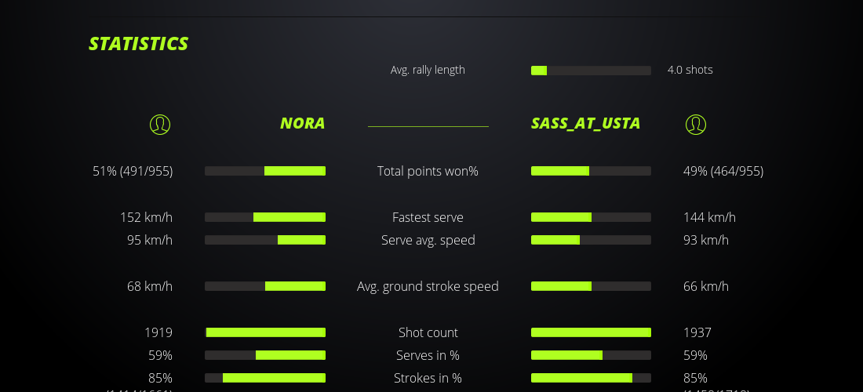Screen dimensions: 863x392
Task: Click SASS_AT_USTA's Serves in % bar
Action: [x=591, y=355]
